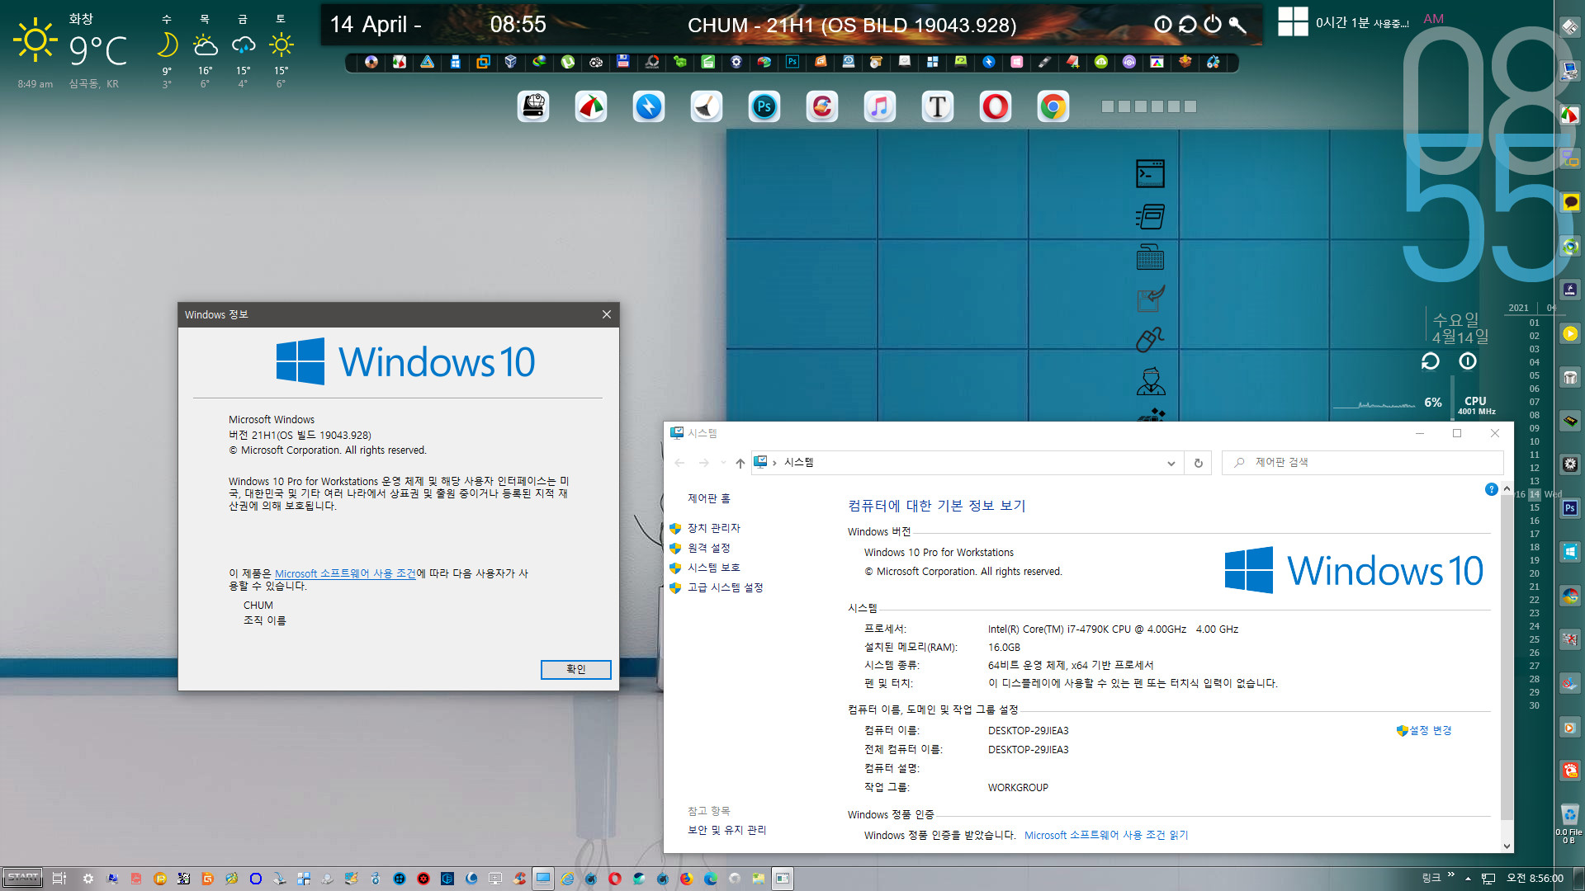Image resolution: width=1585 pixels, height=891 pixels.
Task: Launch the red-green umbrella dock app
Action: [x=591, y=107]
